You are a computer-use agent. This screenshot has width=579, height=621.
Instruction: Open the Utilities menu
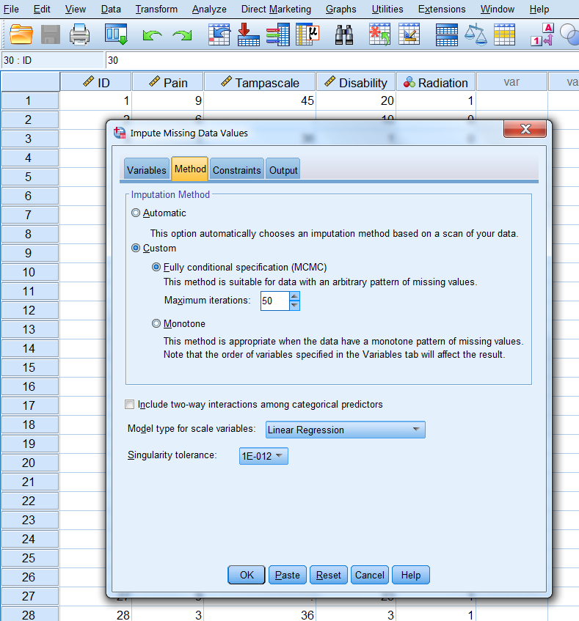tap(387, 9)
